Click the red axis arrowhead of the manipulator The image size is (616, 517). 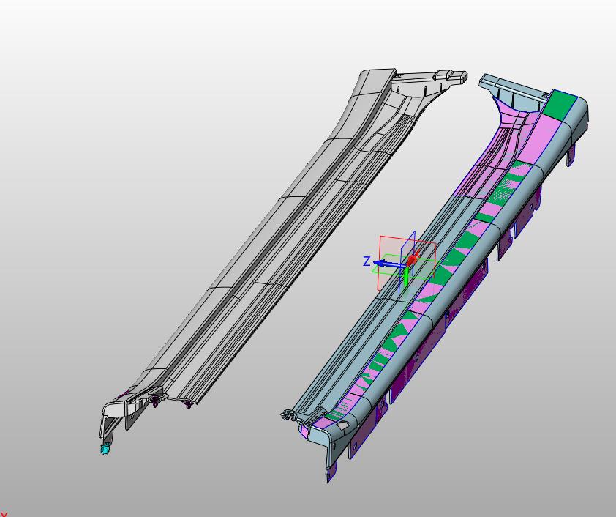pyautogui.click(x=412, y=259)
